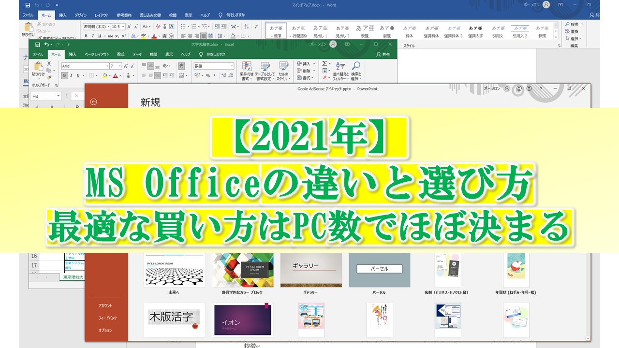Toggle strikethrough in Word's font group
This screenshot has height=348, width=619.
click(x=110, y=36)
